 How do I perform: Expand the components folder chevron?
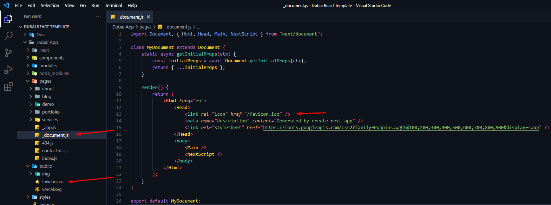click(28, 58)
